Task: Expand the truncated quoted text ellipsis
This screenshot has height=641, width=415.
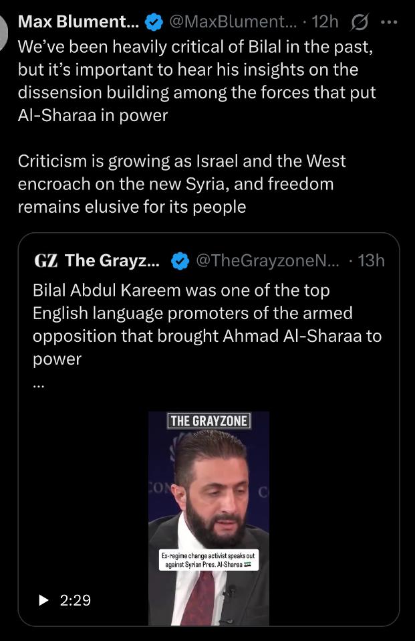Action: point(37,385)
